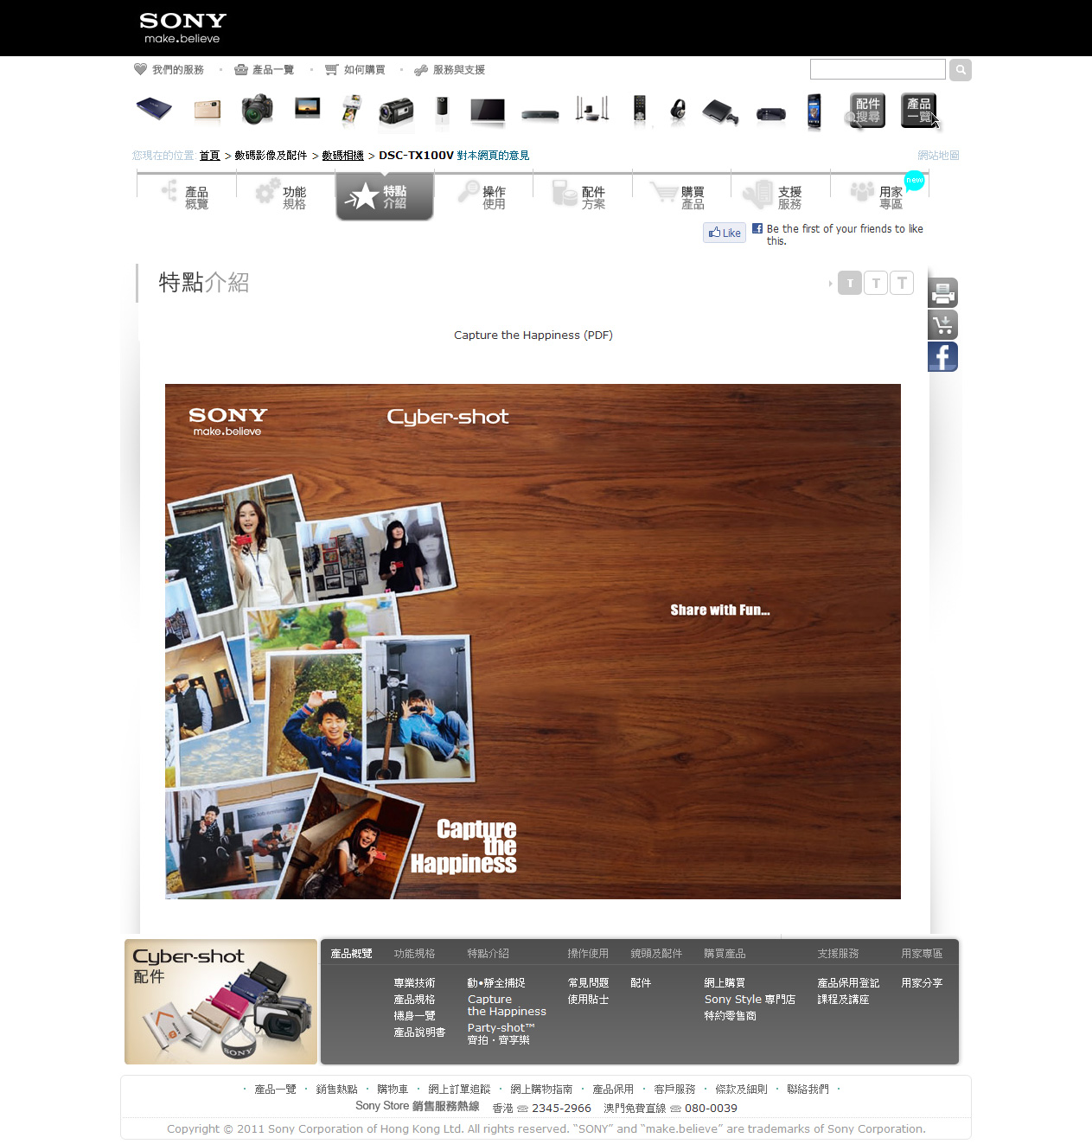Expand the 如何購買 top menu
This screenshot has width=1092, height=1144.
click(355, 70)
